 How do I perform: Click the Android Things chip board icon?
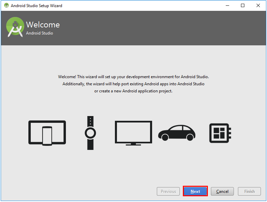click(220, 133)
